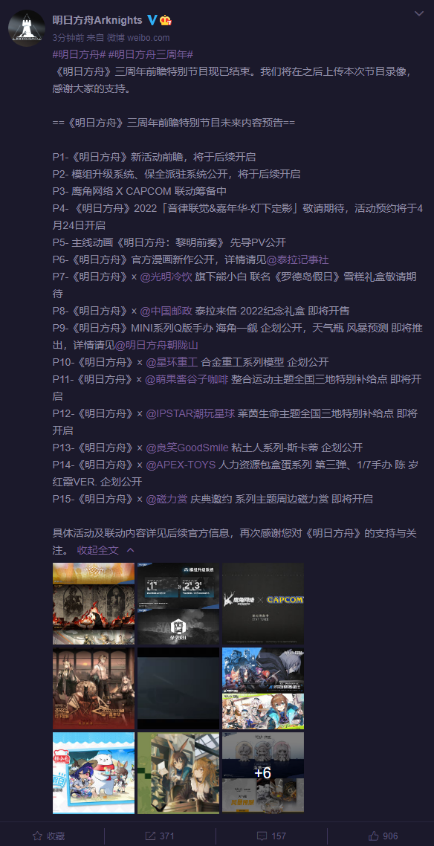This screenshot has height=846, width=434.
Task: Open comments icon showing 157
Action: tap(261, 836)
